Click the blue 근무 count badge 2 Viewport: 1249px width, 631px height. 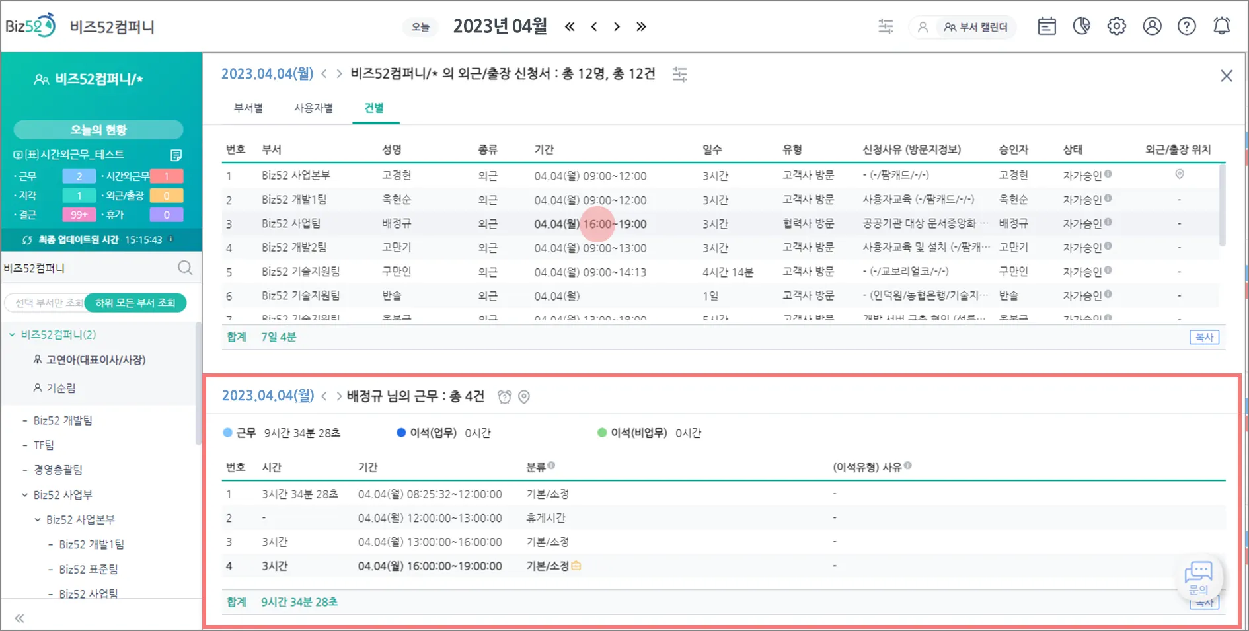coord(79,176)
